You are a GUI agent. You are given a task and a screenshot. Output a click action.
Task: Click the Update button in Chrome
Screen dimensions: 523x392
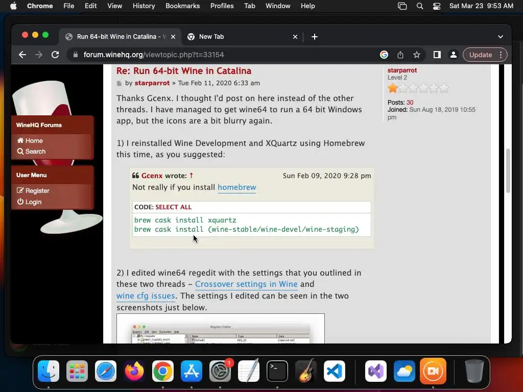(x=481, y=55)
